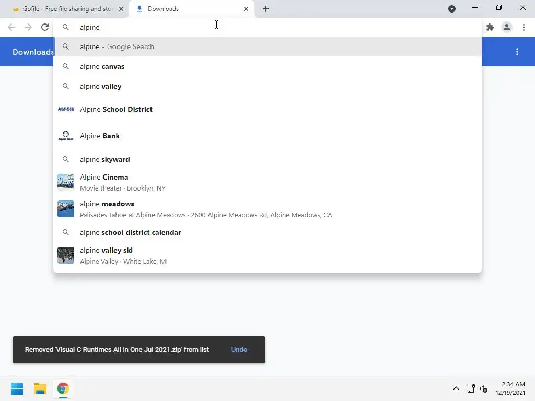Click the Chrome taskbar icon

(63, 388)
